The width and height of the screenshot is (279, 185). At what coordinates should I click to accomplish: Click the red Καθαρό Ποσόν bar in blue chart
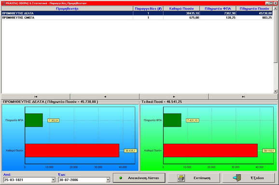[72, 150]
